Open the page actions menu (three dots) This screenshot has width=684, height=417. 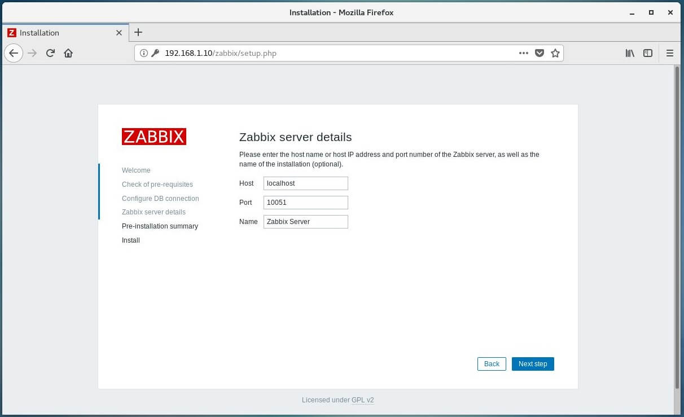pos(523,52)
